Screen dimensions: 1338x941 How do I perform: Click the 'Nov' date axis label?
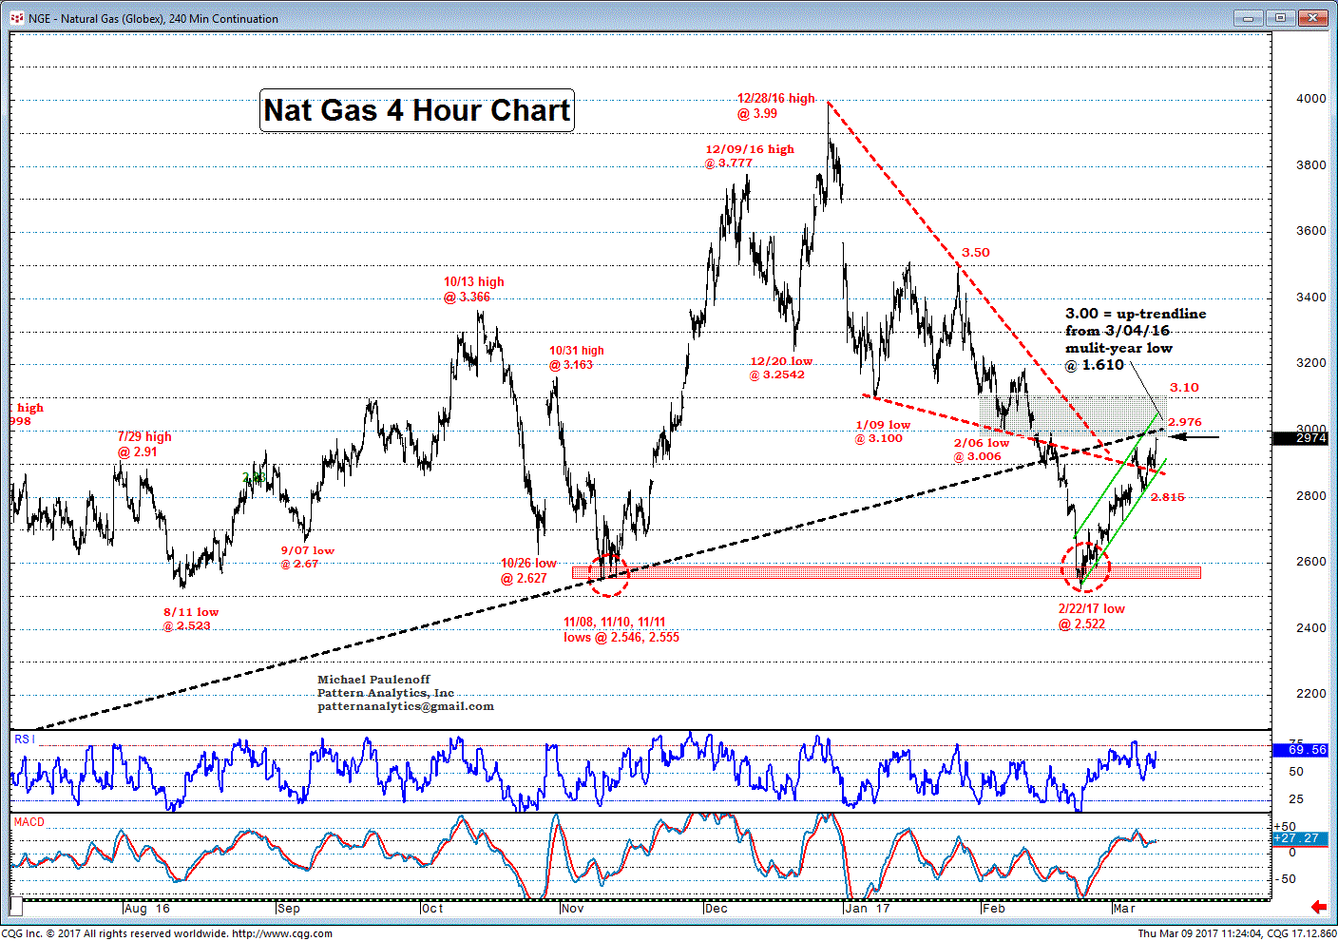coord(572,909)
